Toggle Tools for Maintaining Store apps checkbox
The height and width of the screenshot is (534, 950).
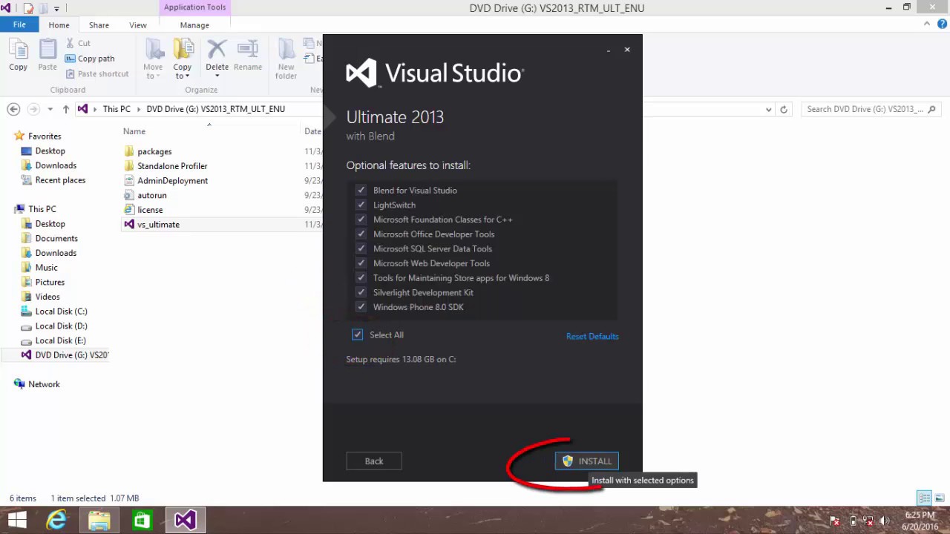tap(361, 277)
